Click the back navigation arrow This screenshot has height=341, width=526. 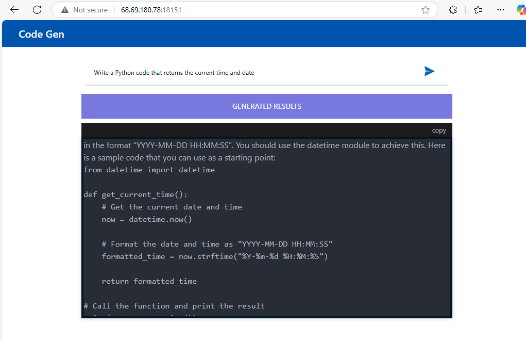coord(14,9)
